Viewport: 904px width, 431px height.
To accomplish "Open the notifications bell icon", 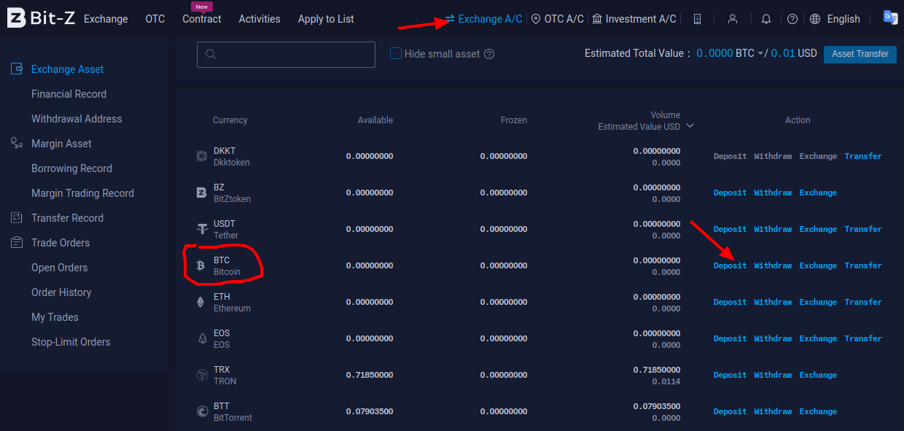I will [766, 19].
